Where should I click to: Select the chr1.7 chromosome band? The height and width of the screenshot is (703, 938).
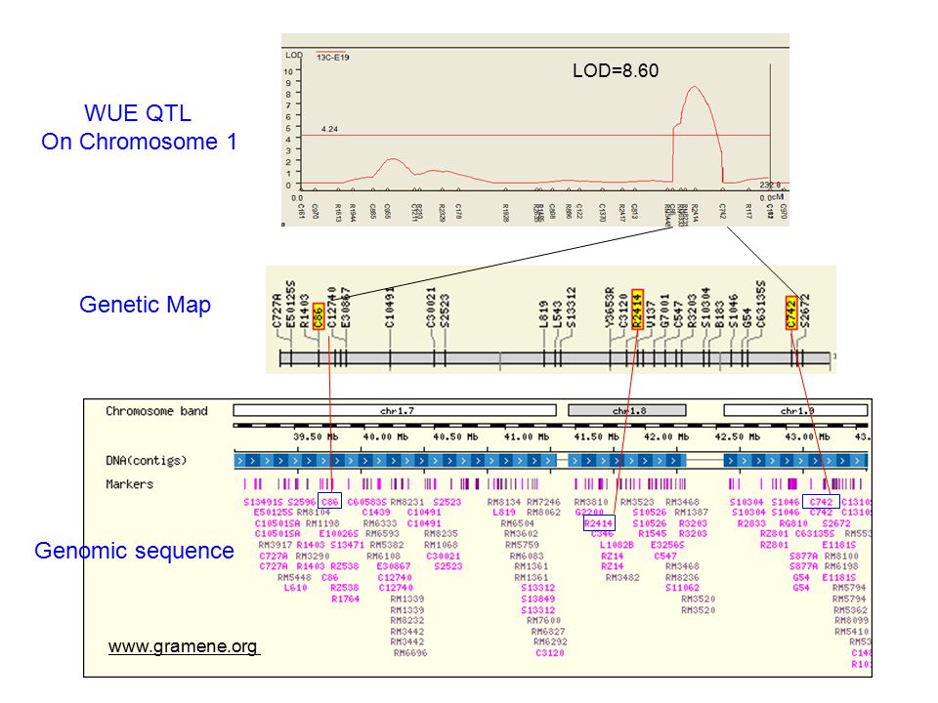coord(395,411)
